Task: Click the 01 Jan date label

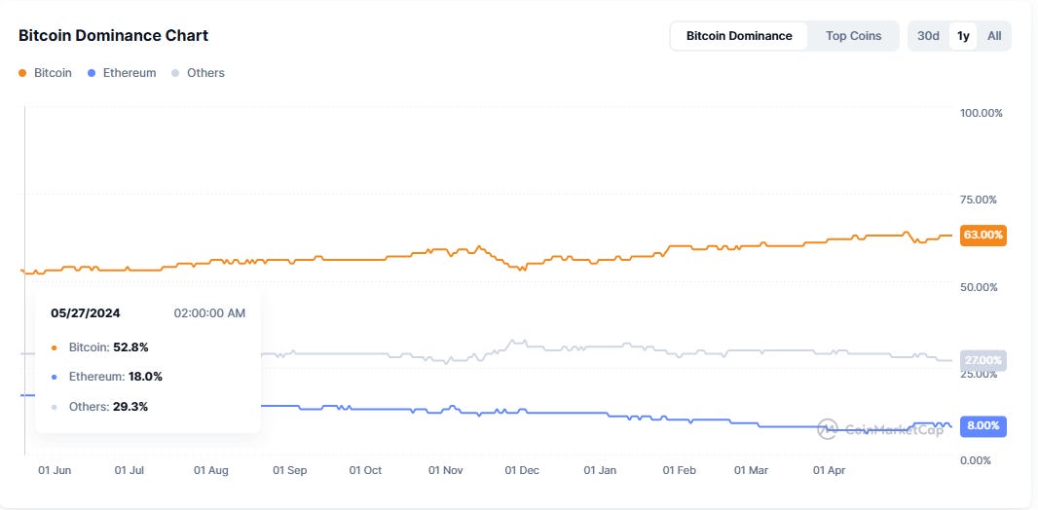Action: (x=600, y=470)
